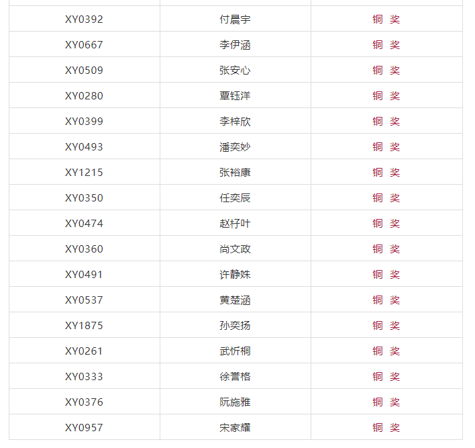The image size is (475, 448).
Task: Click the XY1215 ID cell
Action: tap(84, 173)
